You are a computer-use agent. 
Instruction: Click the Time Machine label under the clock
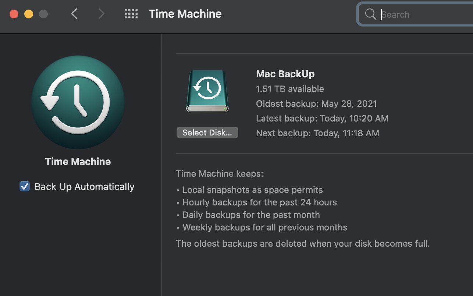pos(78,162)
